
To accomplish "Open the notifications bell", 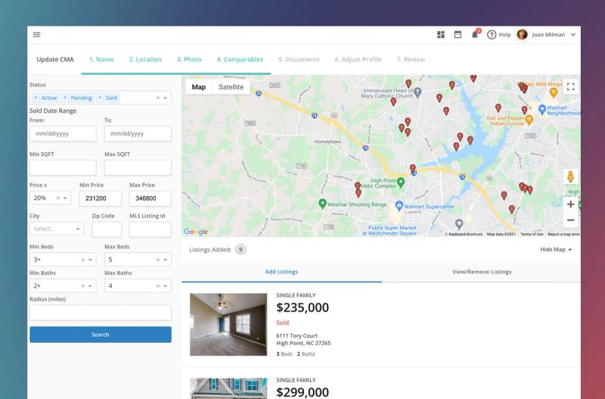I will point(475,35).
